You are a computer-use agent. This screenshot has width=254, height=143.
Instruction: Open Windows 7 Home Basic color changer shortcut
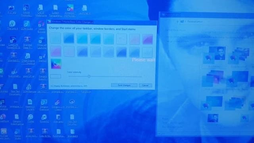tap(70, 11)
